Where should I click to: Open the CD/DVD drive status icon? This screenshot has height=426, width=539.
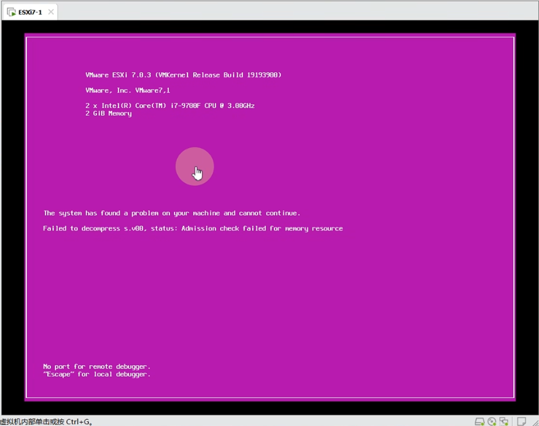click(492, 421)
